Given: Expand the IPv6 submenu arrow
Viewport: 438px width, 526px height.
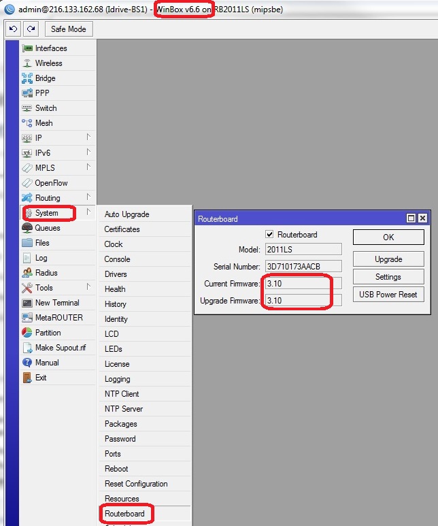Looking at the screenshot, I should (x=88, y=152).
